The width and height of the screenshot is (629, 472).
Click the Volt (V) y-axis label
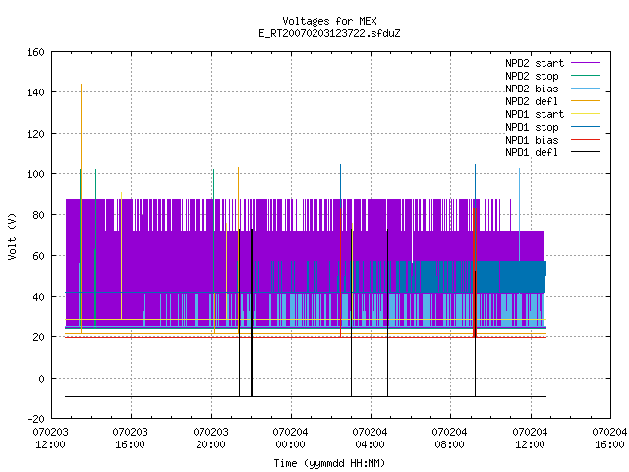12,236
